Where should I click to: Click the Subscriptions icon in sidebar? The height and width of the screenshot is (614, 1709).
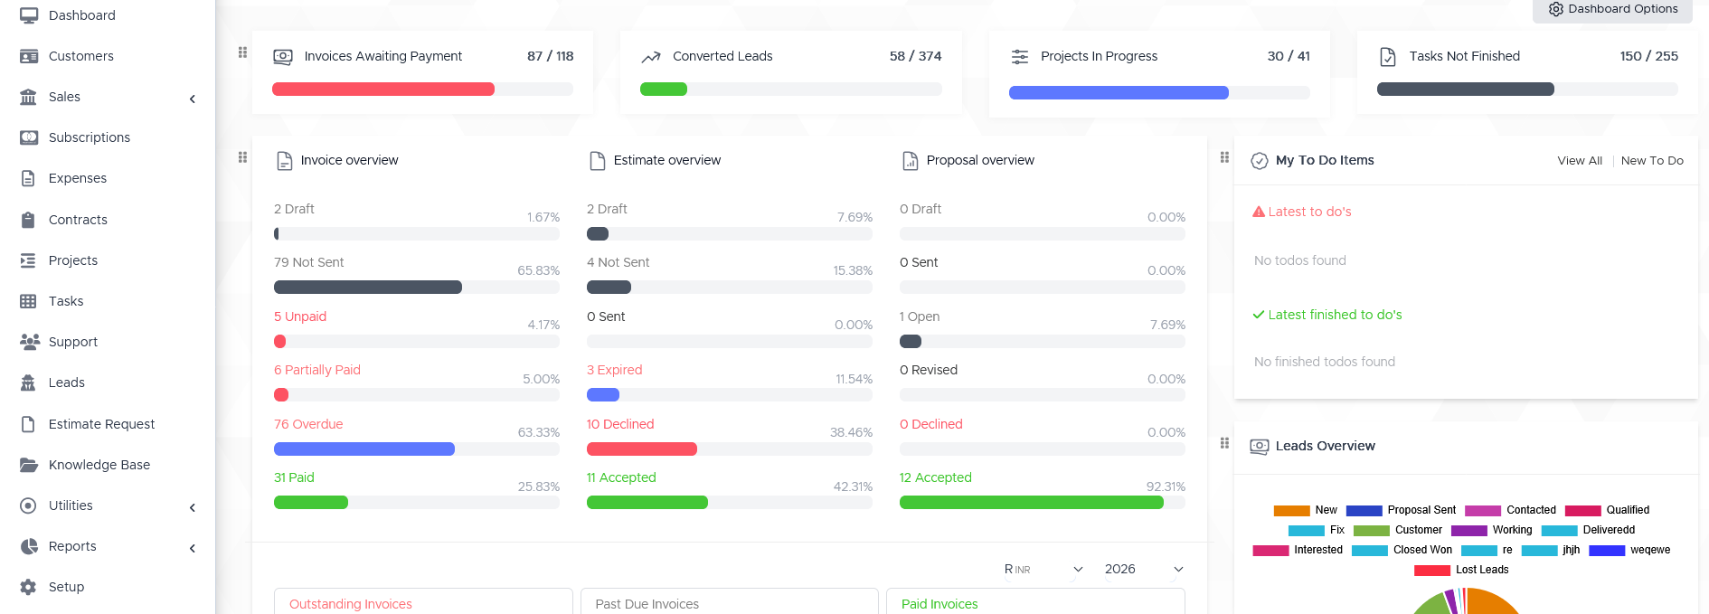coord(29,137)
